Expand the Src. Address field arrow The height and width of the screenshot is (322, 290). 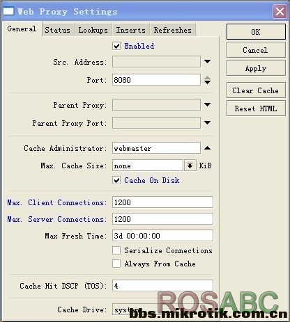click(x=207, y=62)
